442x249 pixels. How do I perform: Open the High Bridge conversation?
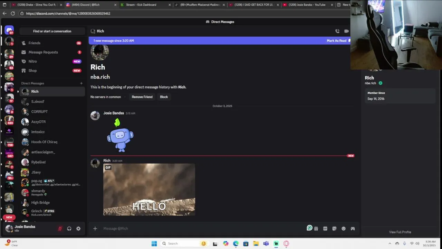click(x=52, y=203)
